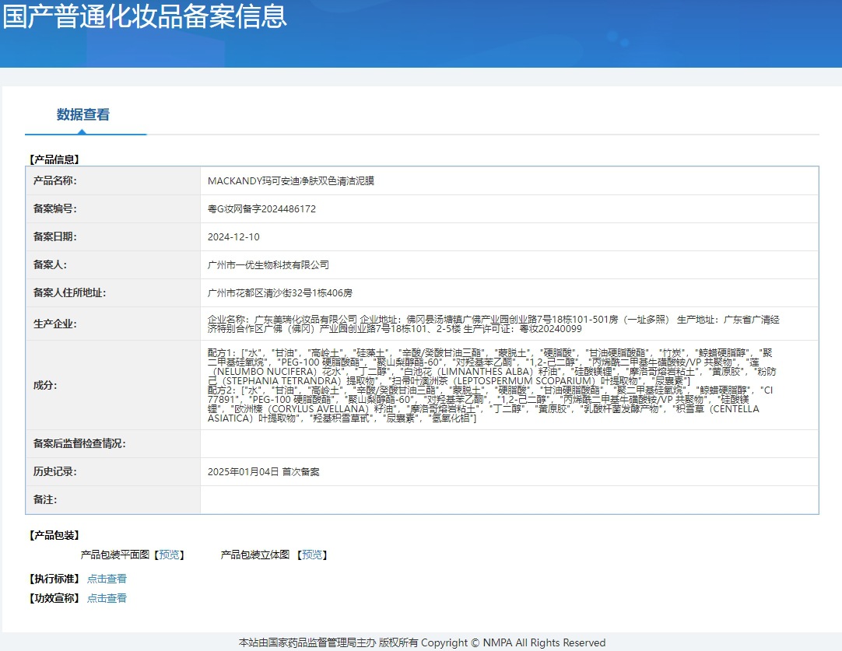Click the 【产品包装】 section label
This screenshot has width=842, height=651.
coord(54,535)
